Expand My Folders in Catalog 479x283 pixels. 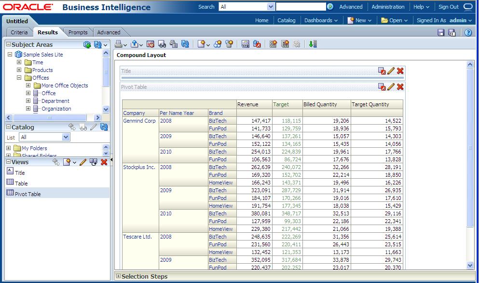click(9, 148)
